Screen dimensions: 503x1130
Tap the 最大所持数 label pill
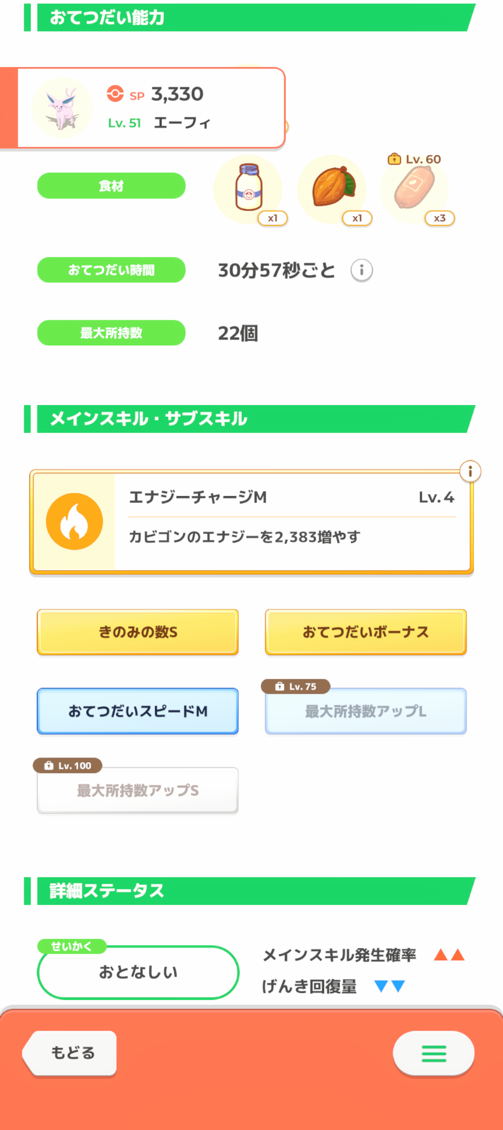tap(111, 333)
